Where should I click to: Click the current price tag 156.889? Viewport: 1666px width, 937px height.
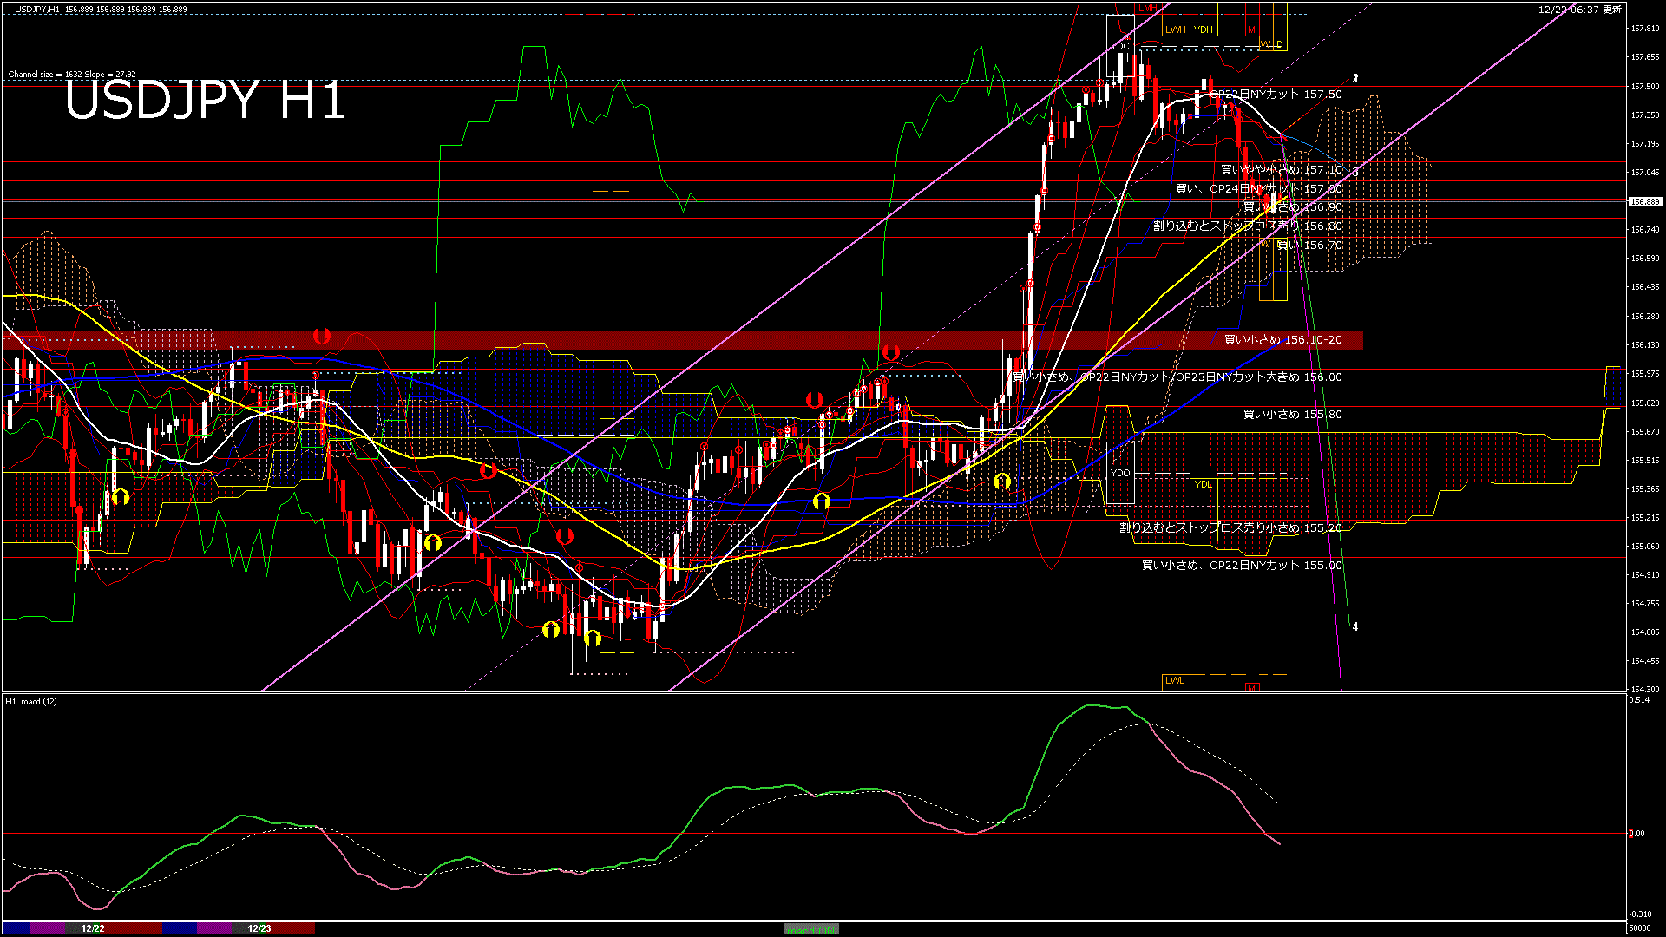[1644, 201]
